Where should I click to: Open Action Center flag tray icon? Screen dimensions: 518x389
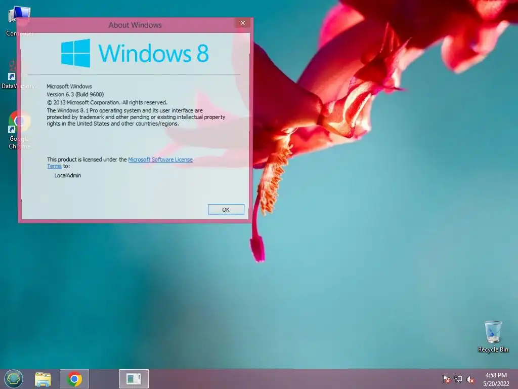coord(446,379)
